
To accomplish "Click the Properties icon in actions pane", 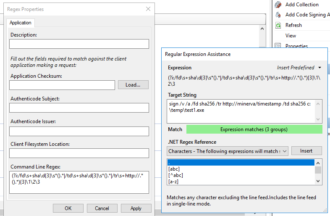I will pos(278,46).
